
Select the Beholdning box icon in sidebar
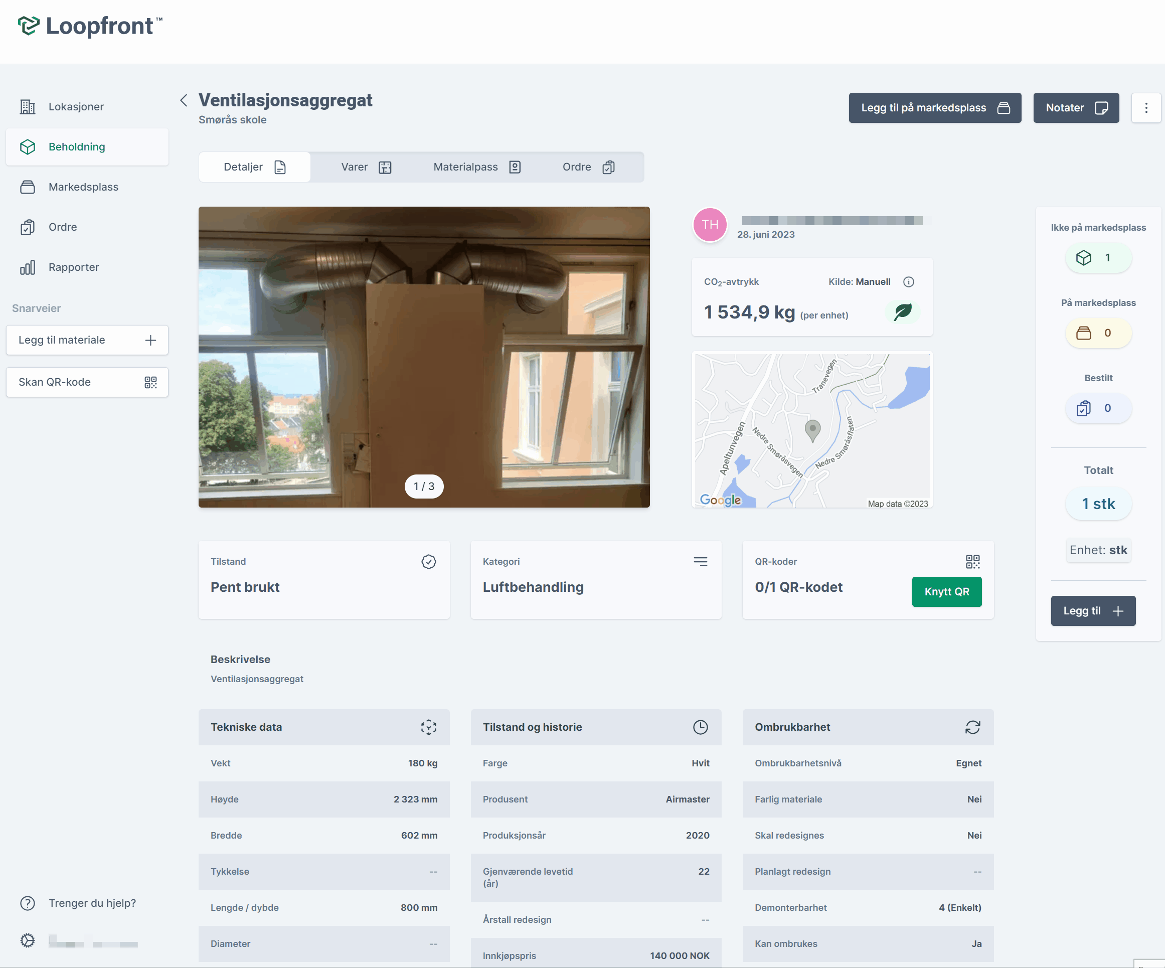tap(27, 146)
